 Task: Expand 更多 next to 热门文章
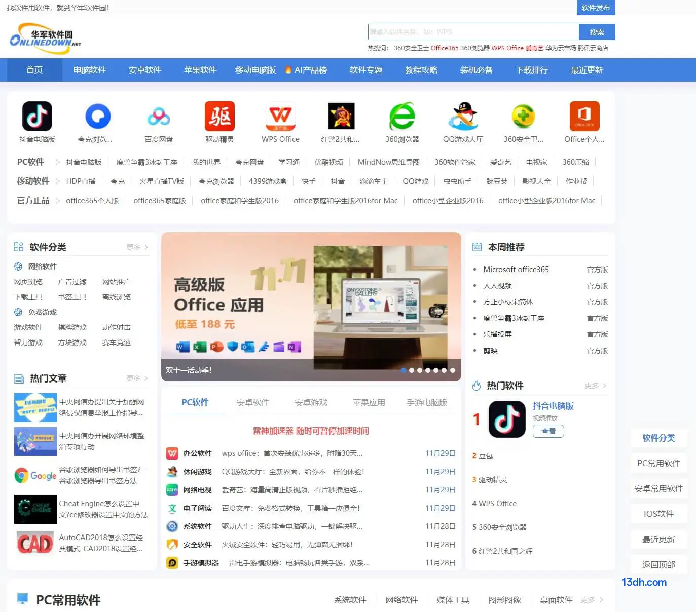point(137,378)
